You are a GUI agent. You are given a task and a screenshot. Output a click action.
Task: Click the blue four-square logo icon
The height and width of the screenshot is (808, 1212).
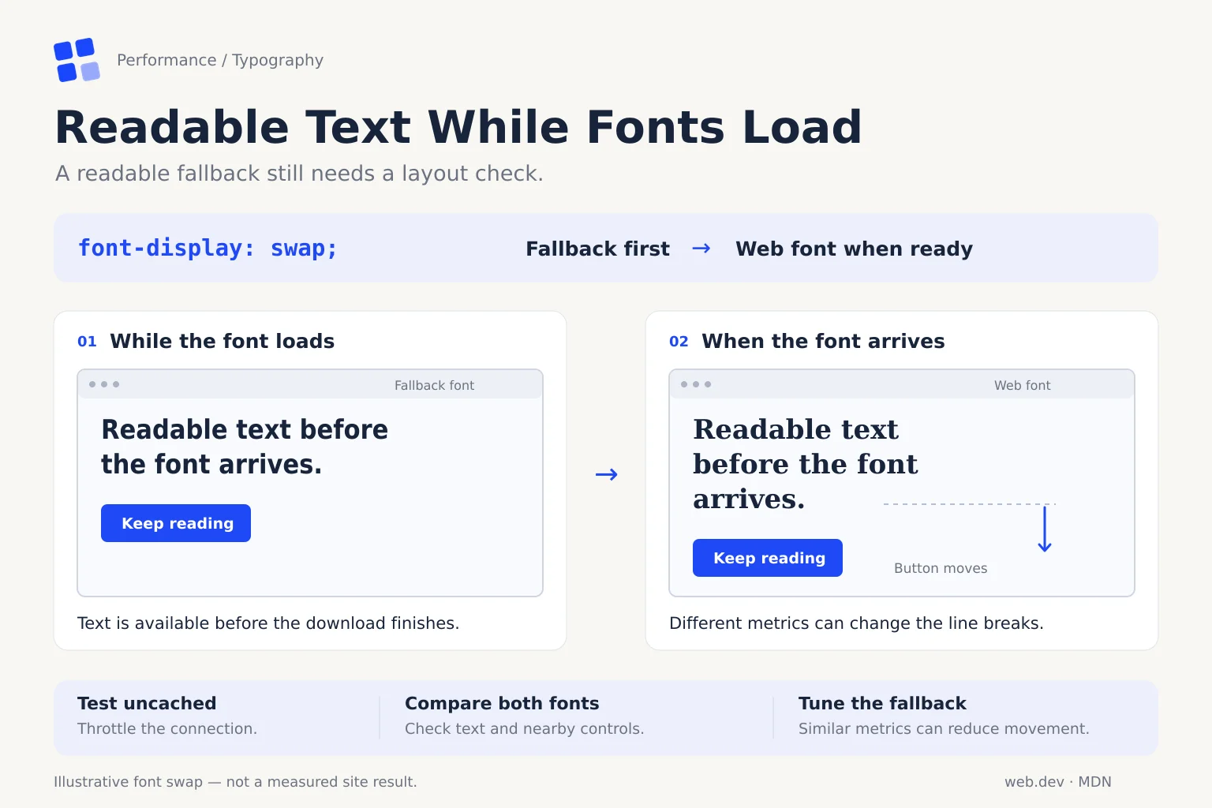click(77, 60)
